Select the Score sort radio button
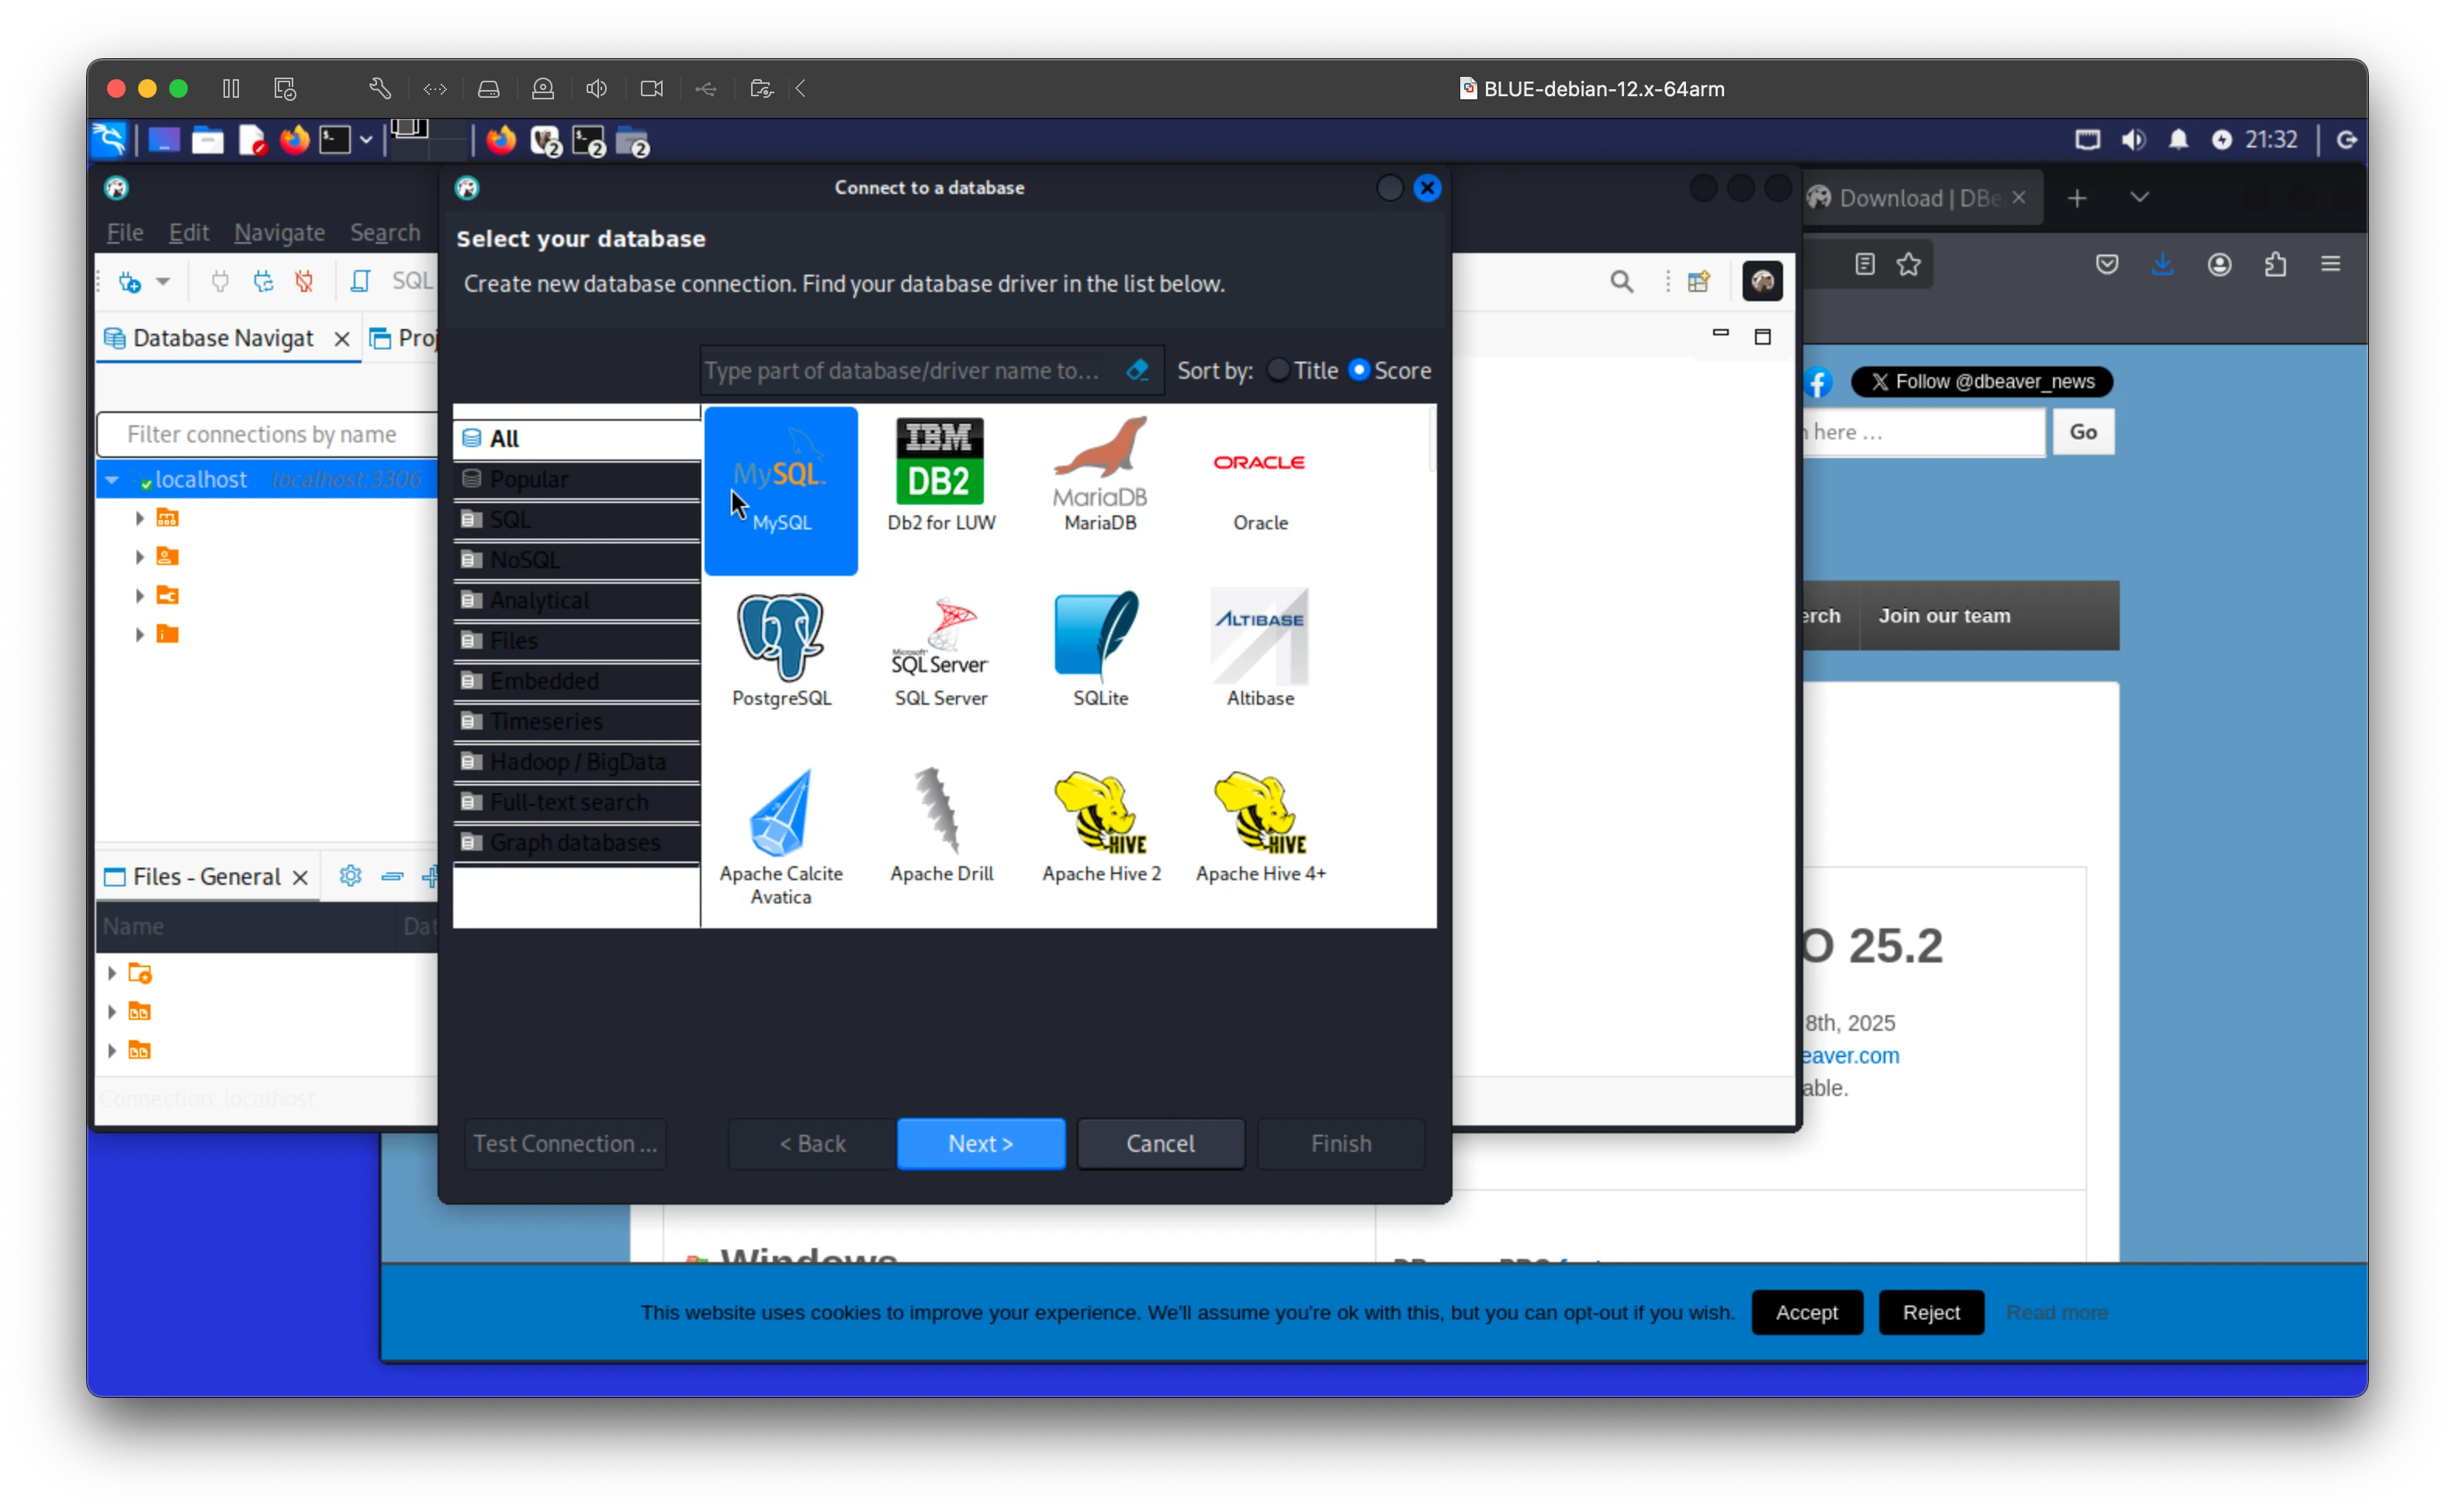 click(1359, 370)
